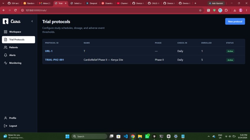
Task: Open the Chrome profile avatar
Action: coord(241,10)
